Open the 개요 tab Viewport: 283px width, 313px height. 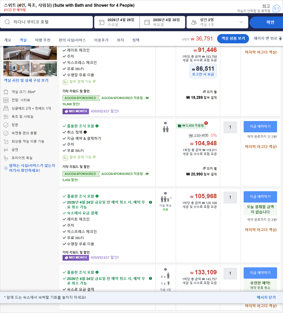[8, 40]
